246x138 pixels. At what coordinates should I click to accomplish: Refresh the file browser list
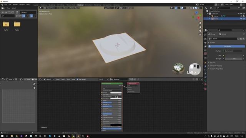click(12, 12)
